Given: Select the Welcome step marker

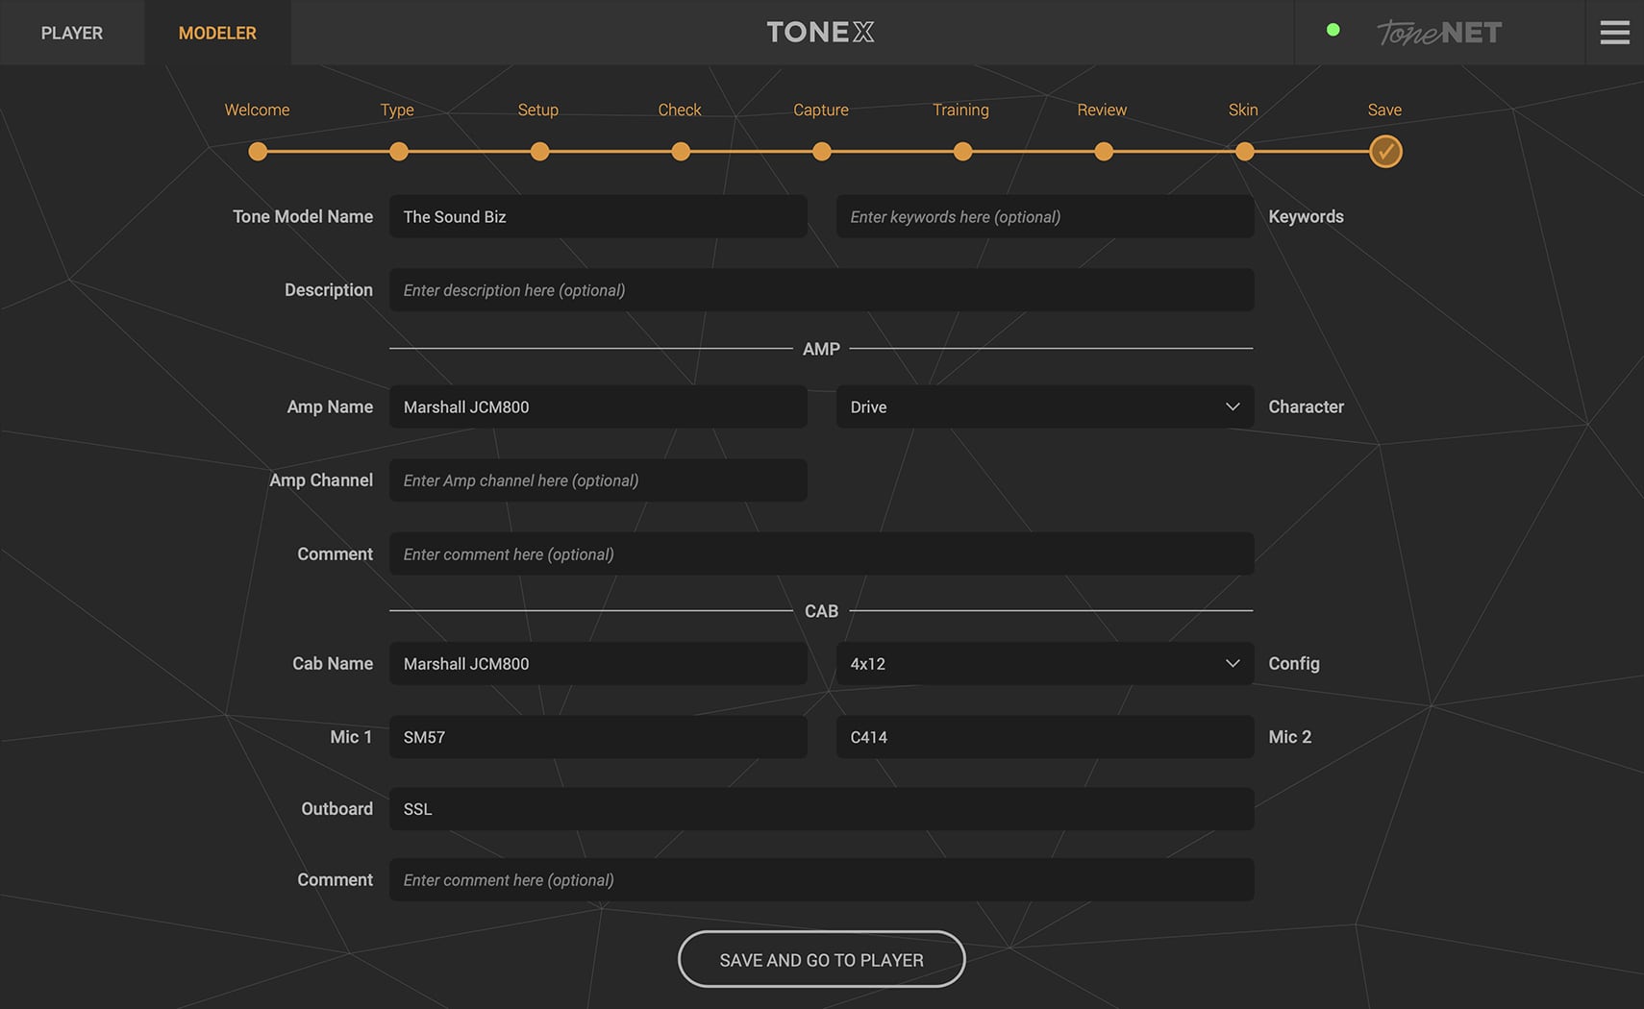Looking at the screenshot, I should [258, 151].
